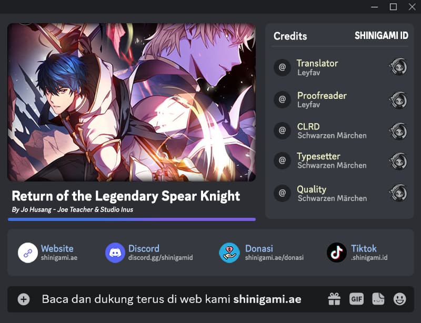Open the sticker picker icon
The image size is (421, 323).
pos(378,299)
